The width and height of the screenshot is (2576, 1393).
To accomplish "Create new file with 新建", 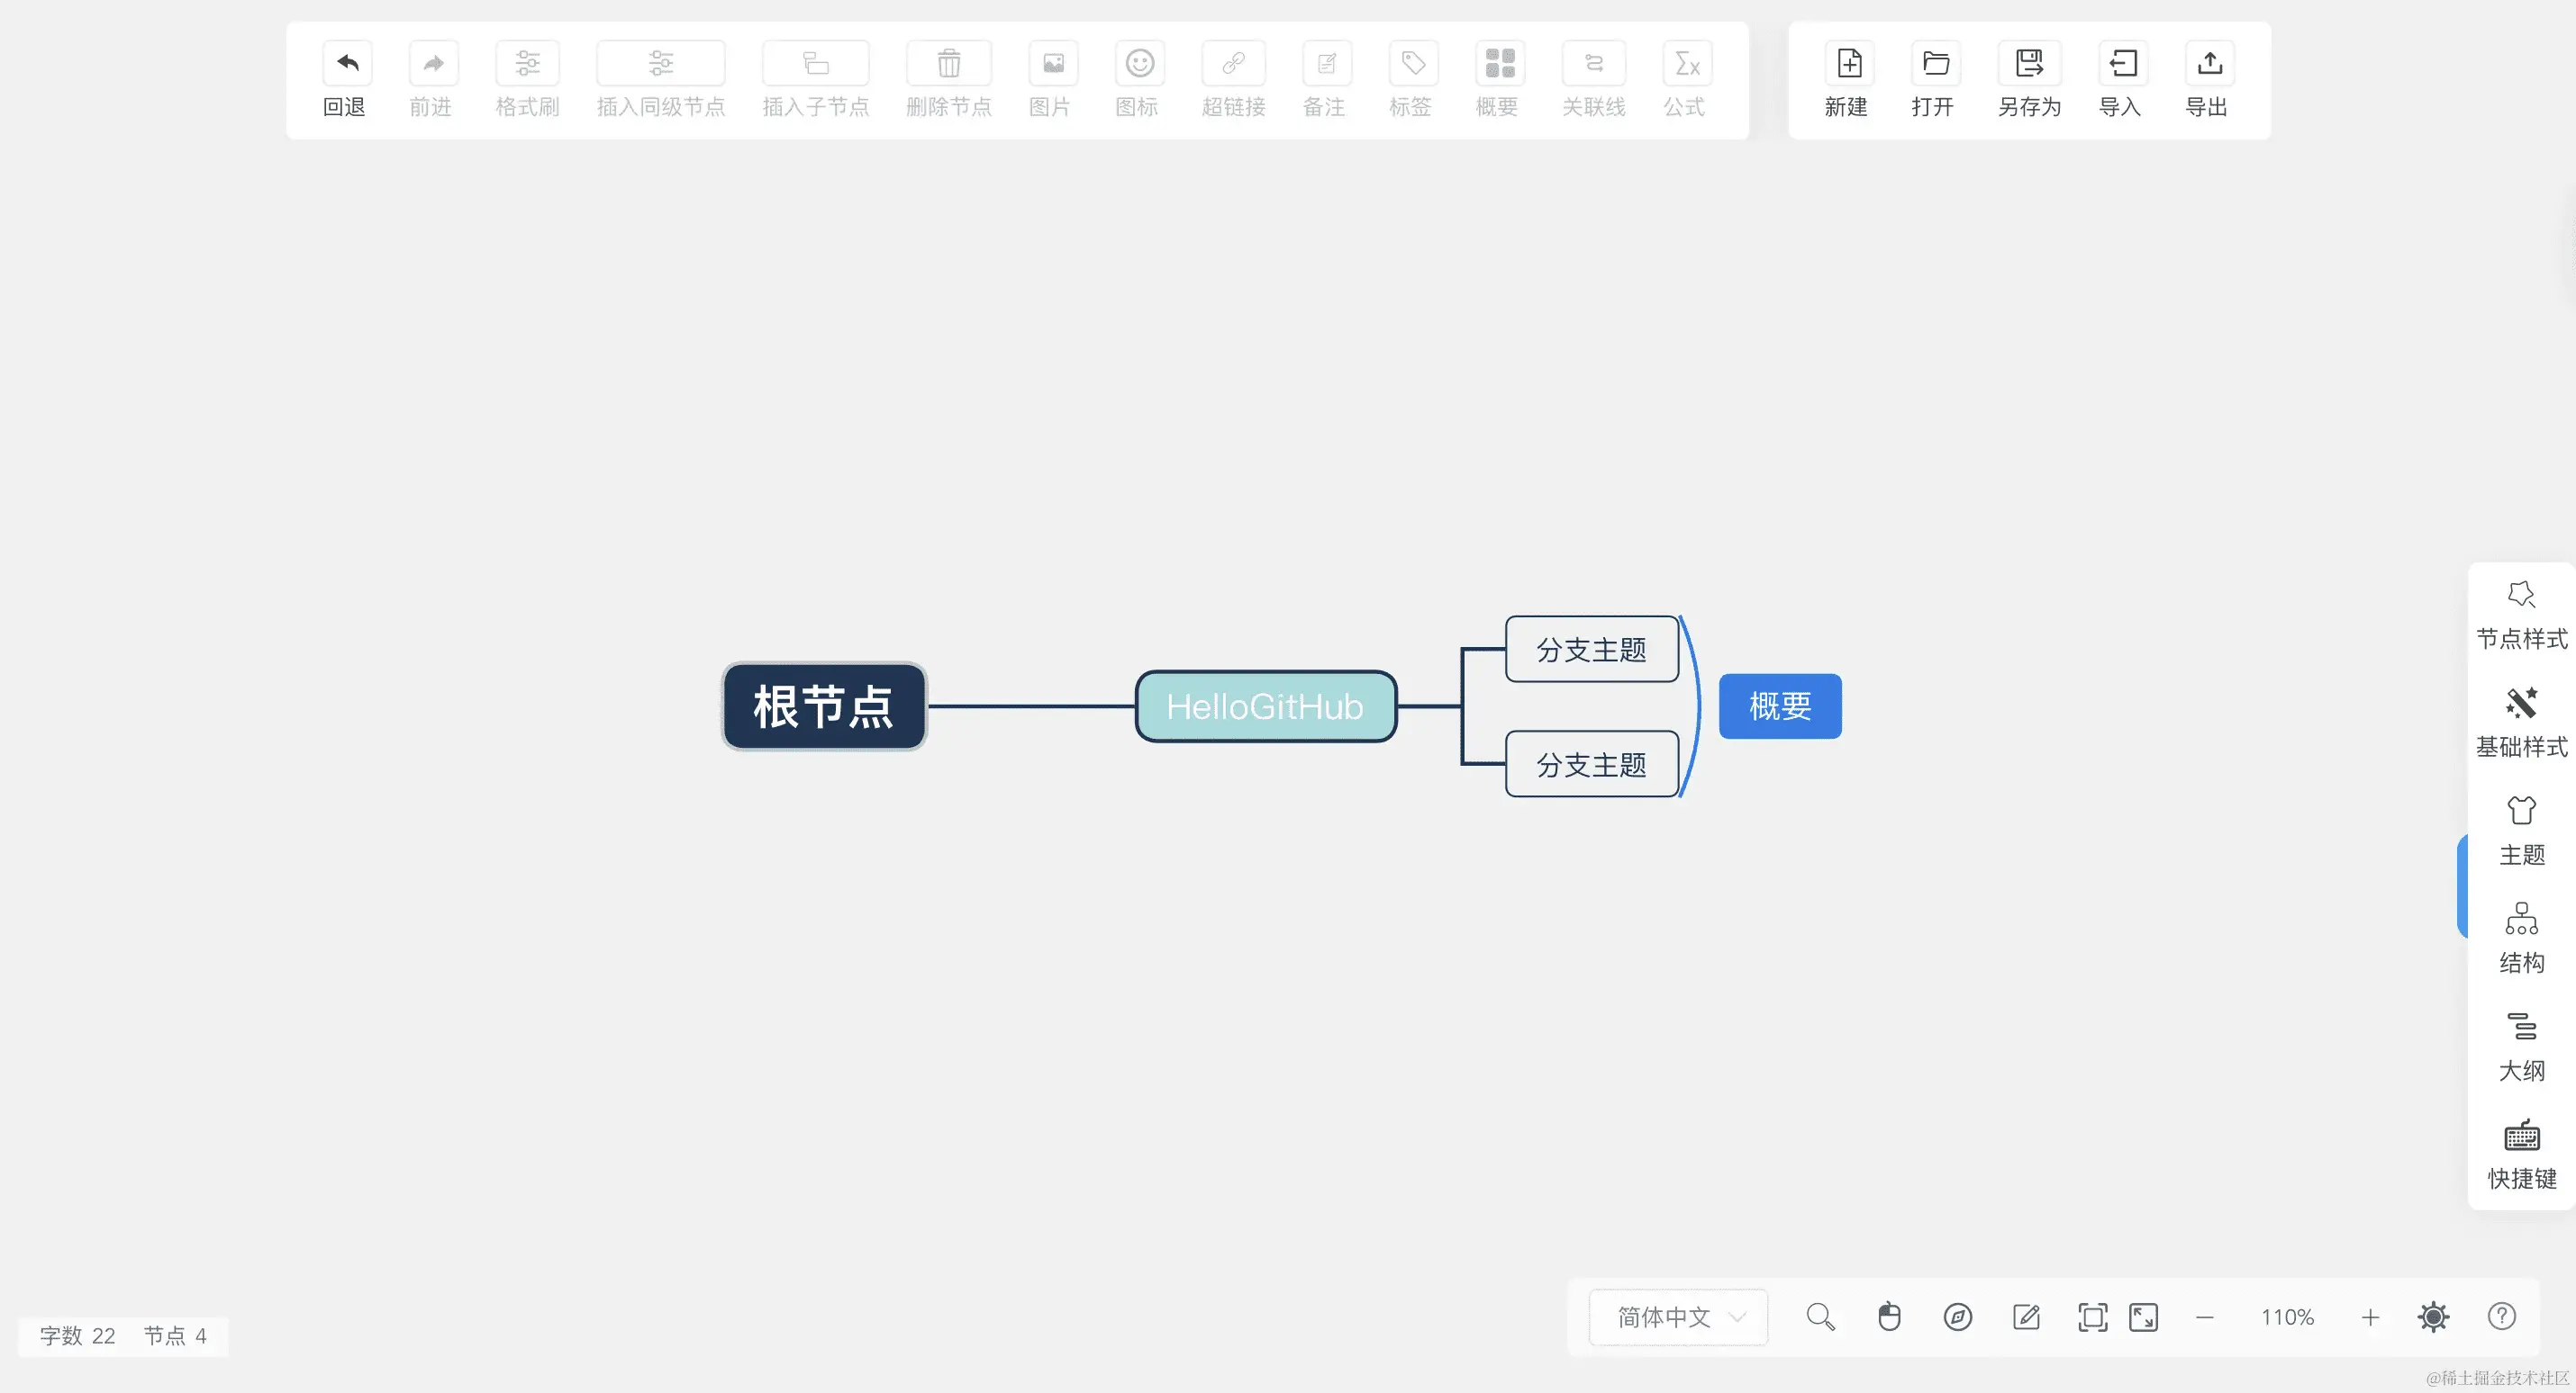I will pyautogui.click(x=1849, y=64).
